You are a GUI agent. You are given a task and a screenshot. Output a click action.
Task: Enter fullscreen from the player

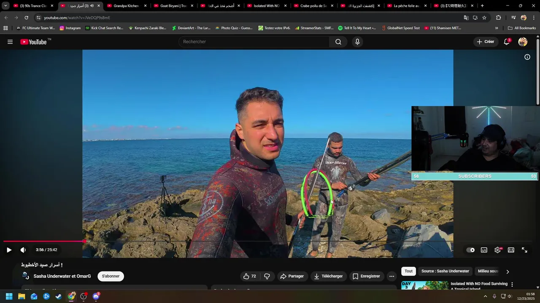(524, 250)
